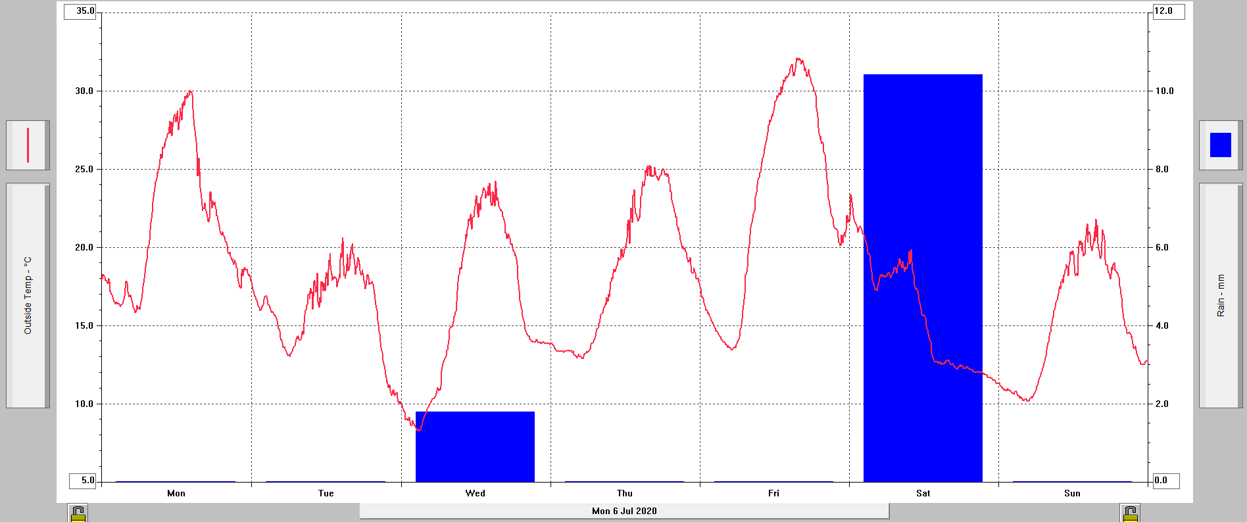
Task: Open the Outside Temp variable selector
Action: [x=28, y=295]
